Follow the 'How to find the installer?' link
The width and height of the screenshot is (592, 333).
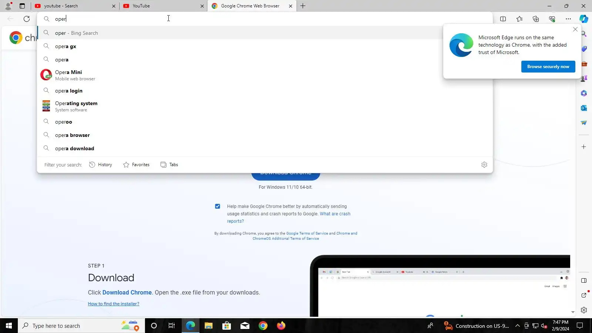114,304
